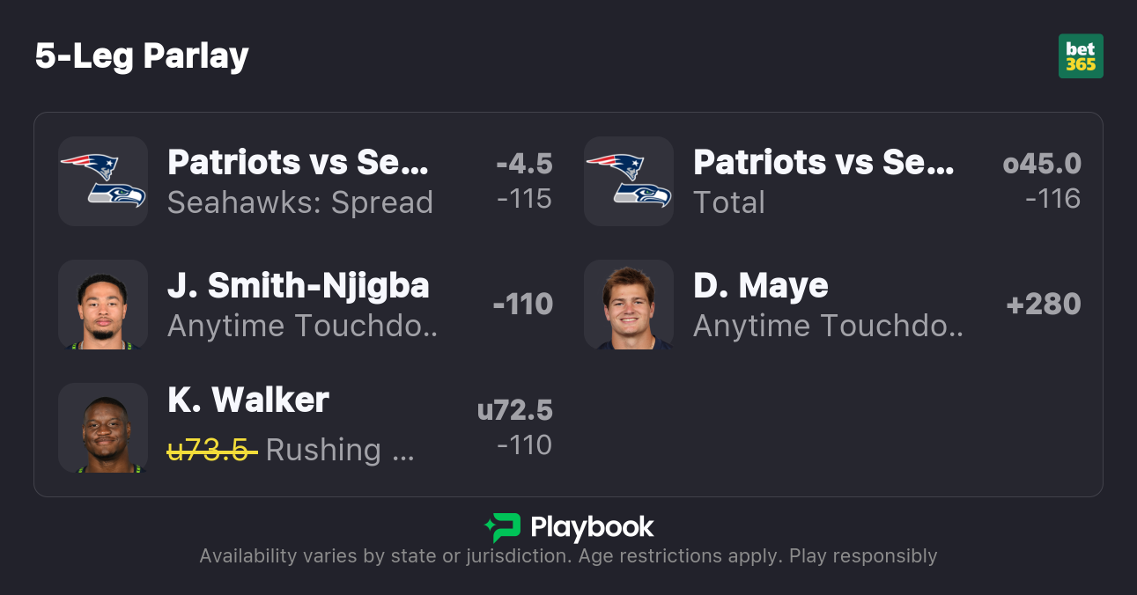1137x595 pixels.
Task: Click J. Smith-Njigba's player headshot
Action: 103,305
